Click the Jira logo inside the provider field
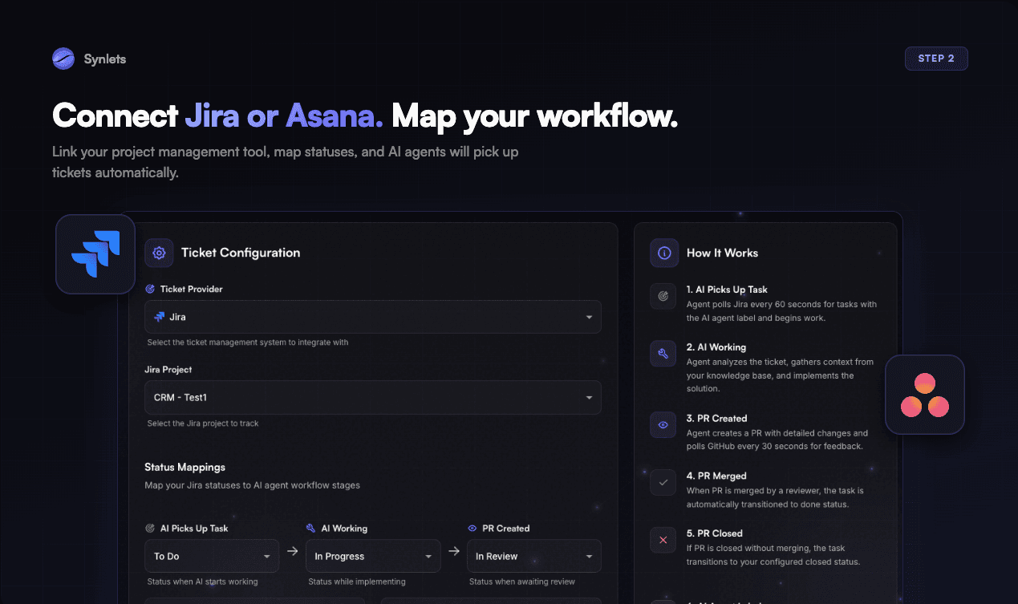This screenshot has width=1018, height=604. (x=160, y=316)
